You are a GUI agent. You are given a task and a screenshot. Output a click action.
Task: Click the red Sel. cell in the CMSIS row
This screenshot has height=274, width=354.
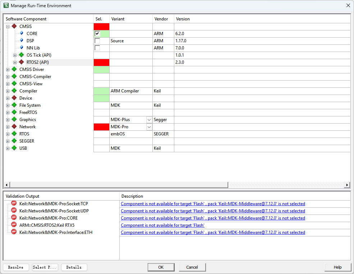pyautogui.click(x=102, y=27)
